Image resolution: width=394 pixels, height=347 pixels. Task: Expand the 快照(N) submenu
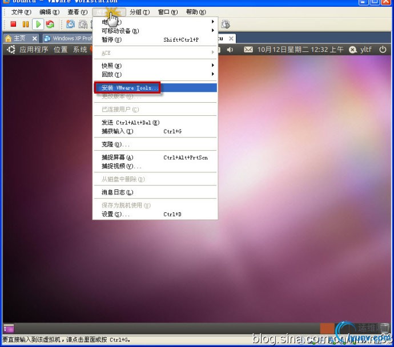coord(155,66)
